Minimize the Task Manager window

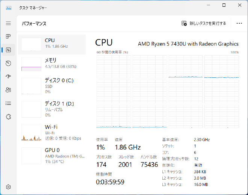(x=209, y=5)
